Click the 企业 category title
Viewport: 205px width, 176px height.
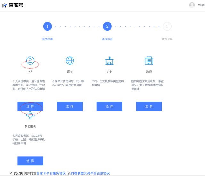click(110, 72)
